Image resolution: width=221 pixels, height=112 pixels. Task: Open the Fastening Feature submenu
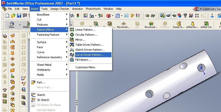[49, 35]
